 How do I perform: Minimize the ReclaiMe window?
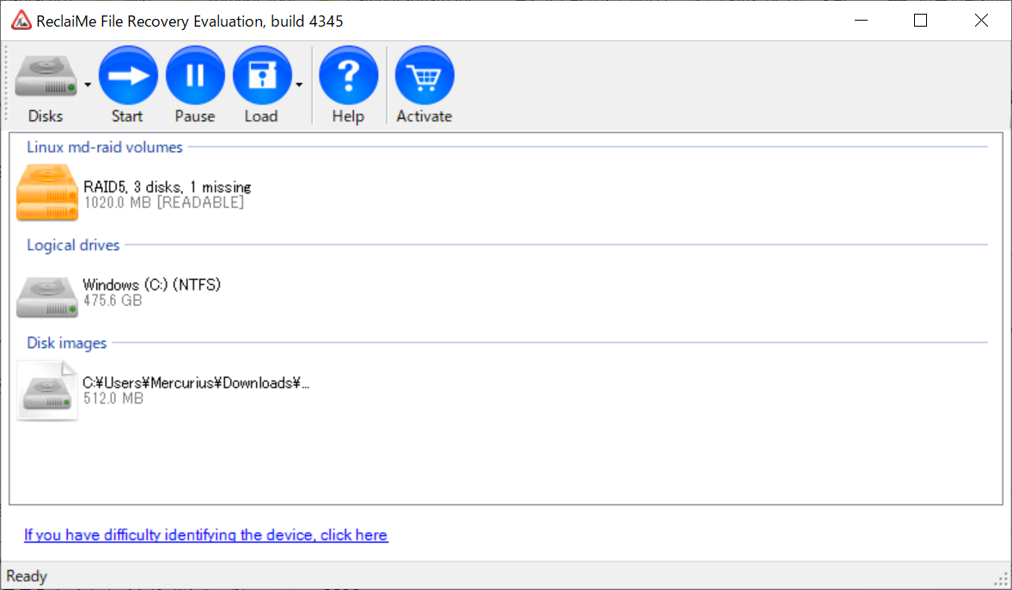tap(861, 21)
